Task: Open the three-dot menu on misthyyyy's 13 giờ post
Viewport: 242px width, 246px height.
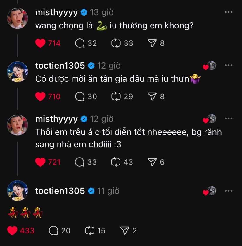Action: coord(228,12)
